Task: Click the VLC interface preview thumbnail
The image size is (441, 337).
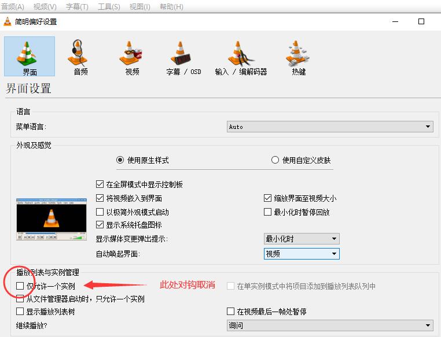Action: click(x=52, y=219)
